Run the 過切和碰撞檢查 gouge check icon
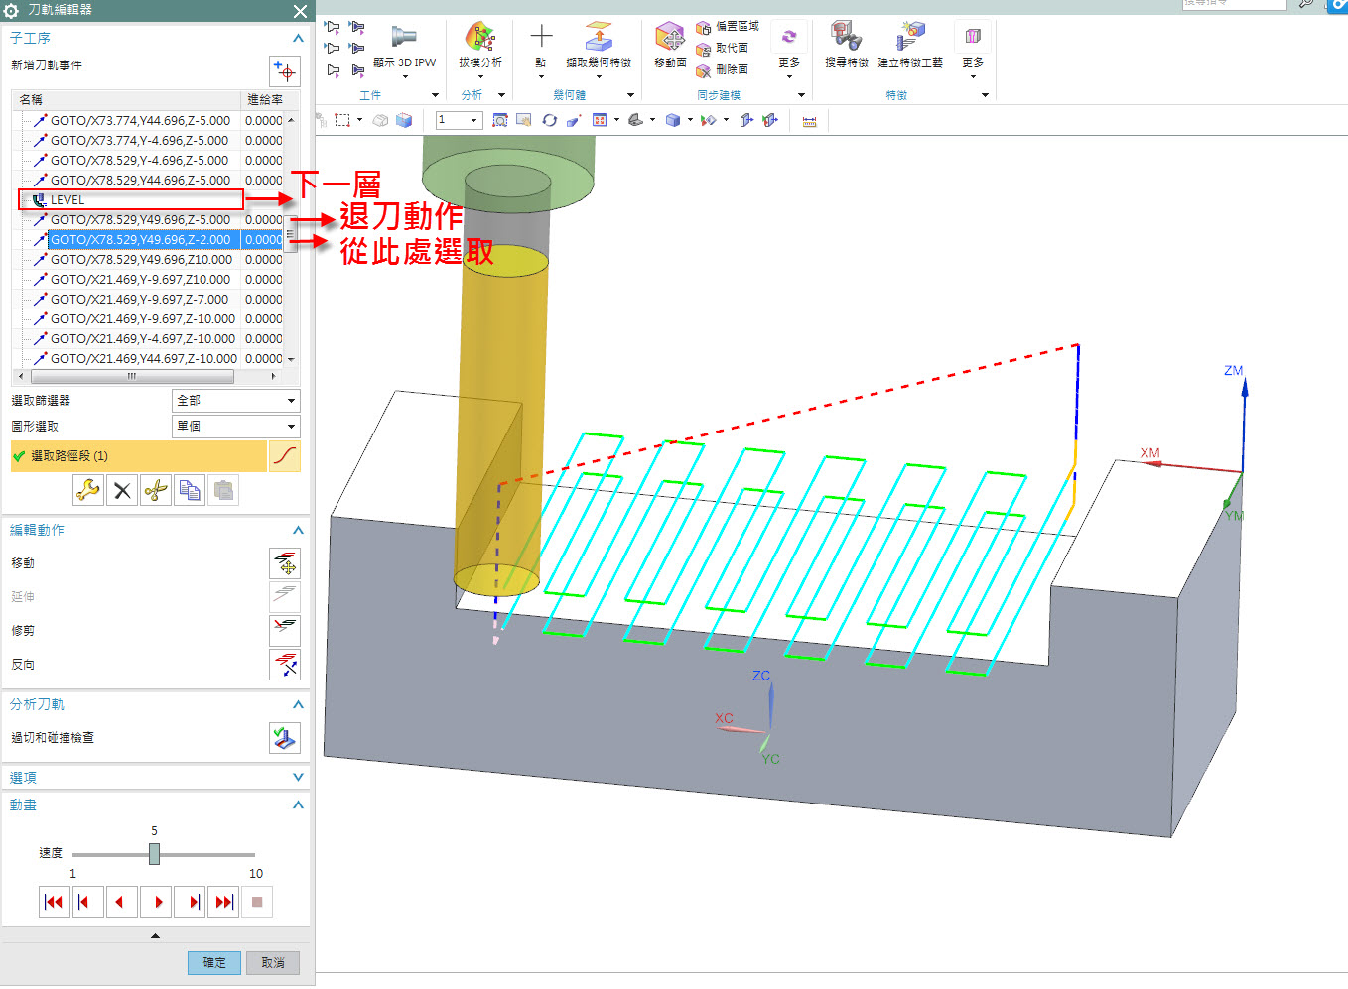1348x989 pixels. click(285, 737)
